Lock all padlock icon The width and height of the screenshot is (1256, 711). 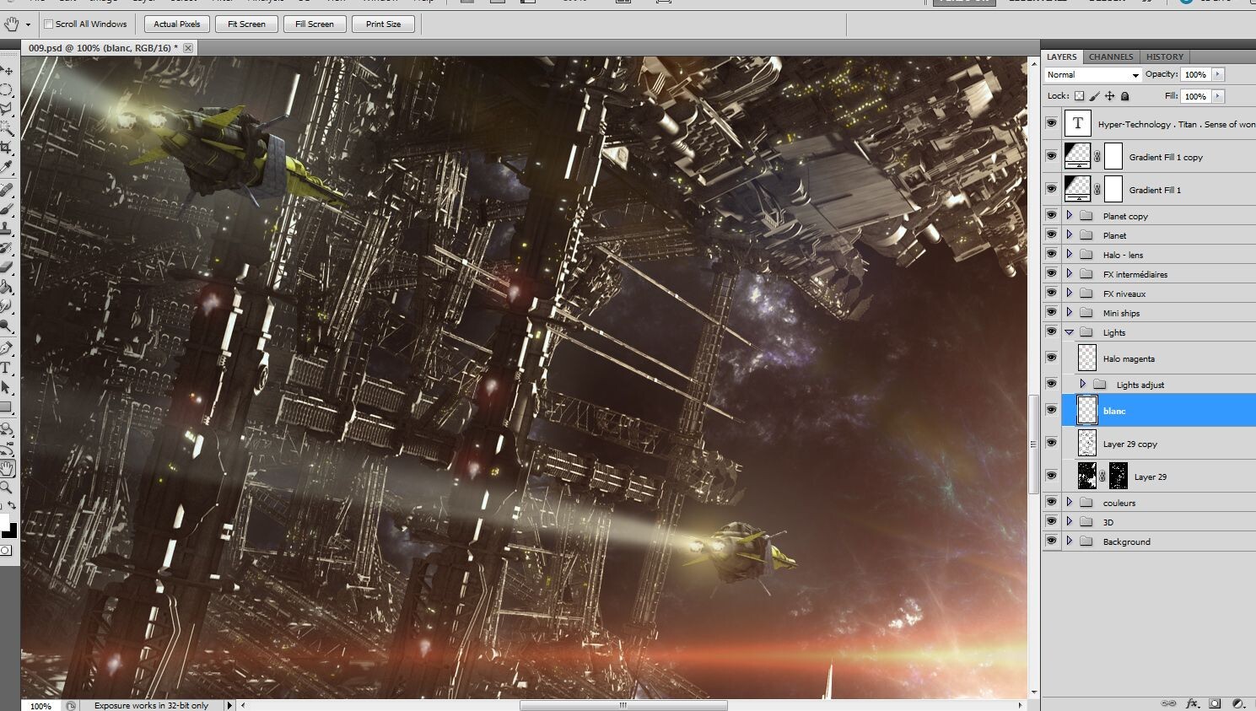click(x=1124, y=96)
